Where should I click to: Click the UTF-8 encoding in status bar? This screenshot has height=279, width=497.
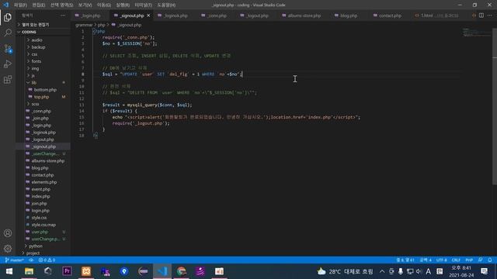point(442,260)
